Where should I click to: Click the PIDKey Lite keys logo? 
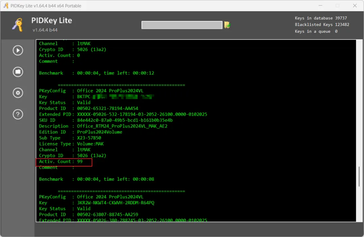tap(18, 25)
